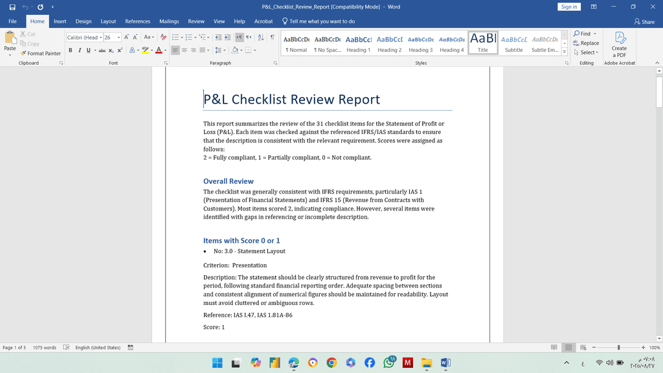Screen dimensions: 663x373
Task: Align paragraph to the right
Action: [193, 51]
